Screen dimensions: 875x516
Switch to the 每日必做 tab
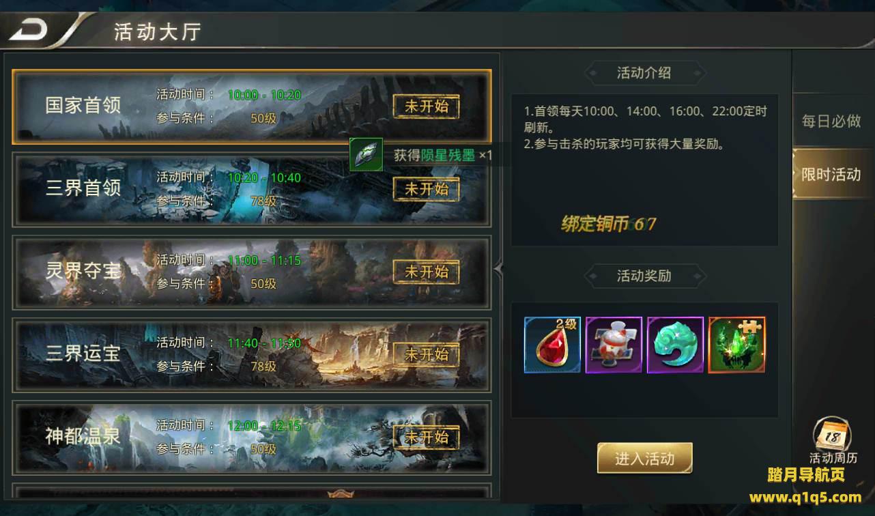coord(831,121)
